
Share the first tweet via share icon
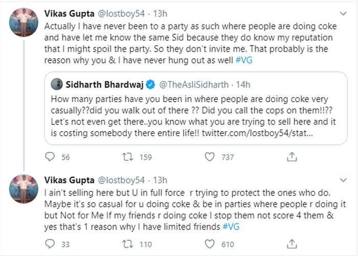(292, 157)
